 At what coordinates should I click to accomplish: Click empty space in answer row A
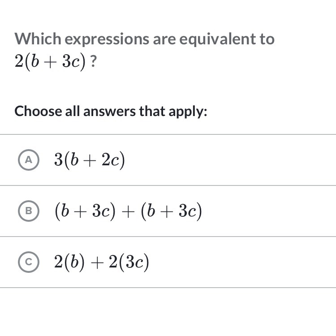[229, 160]
